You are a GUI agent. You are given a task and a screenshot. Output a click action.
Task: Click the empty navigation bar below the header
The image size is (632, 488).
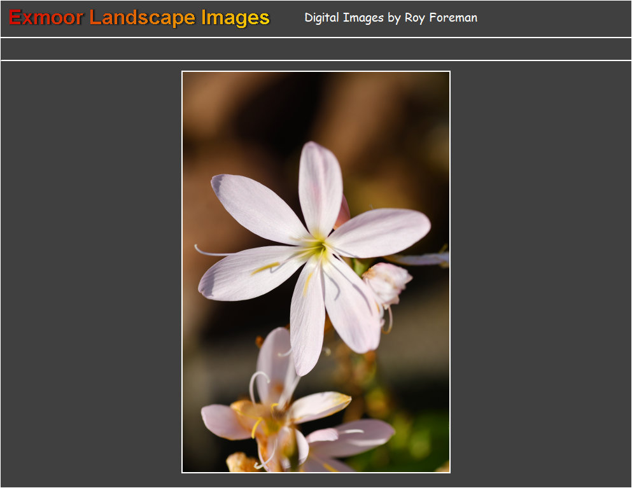(316, 49)
